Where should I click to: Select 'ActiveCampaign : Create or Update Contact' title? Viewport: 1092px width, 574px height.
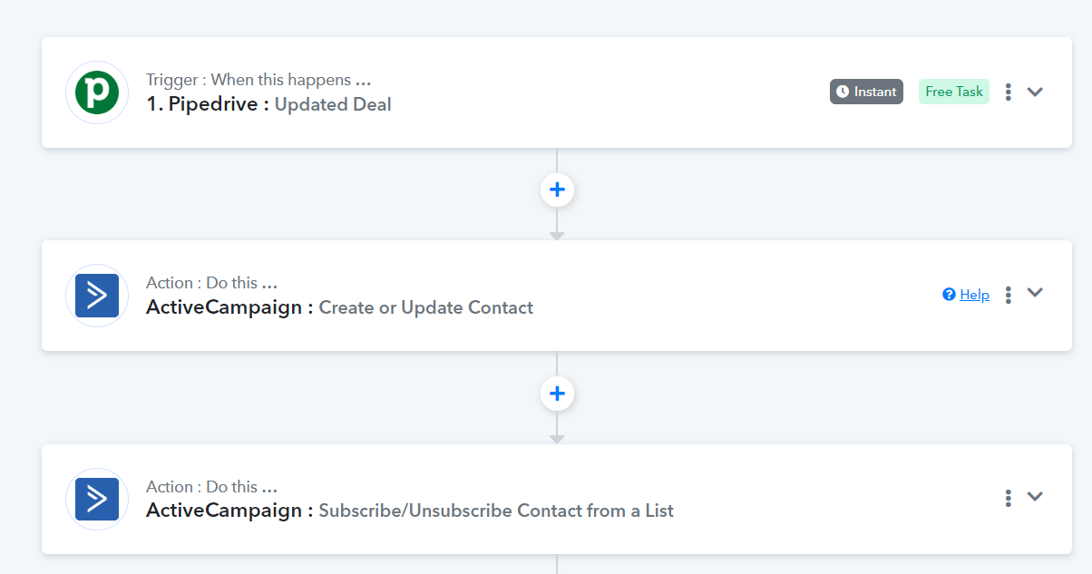pos(339,307)
